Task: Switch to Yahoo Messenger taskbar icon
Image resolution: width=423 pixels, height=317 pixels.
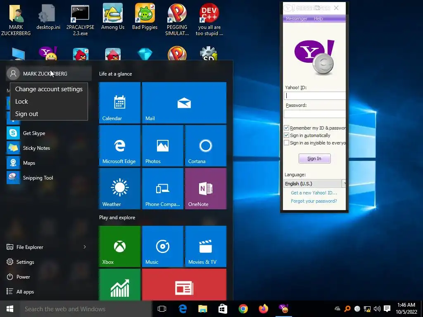Action: pos(283,309)
